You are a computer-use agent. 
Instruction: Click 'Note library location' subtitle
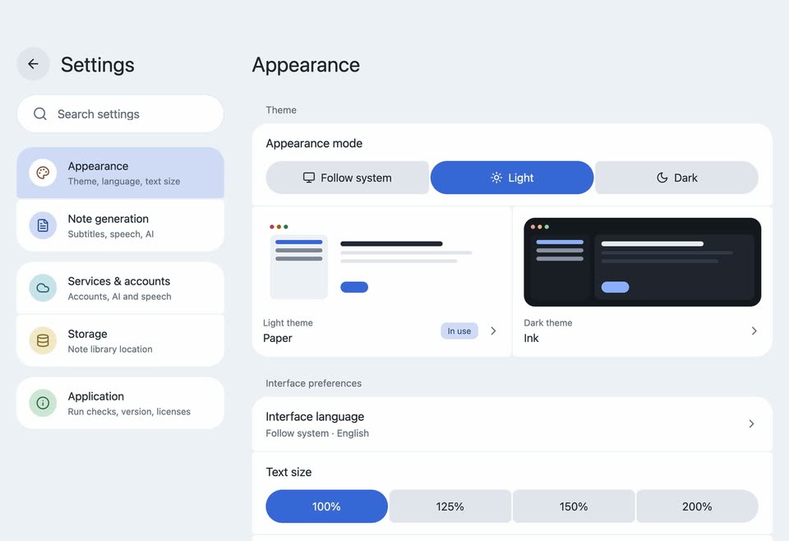(109, 349)
